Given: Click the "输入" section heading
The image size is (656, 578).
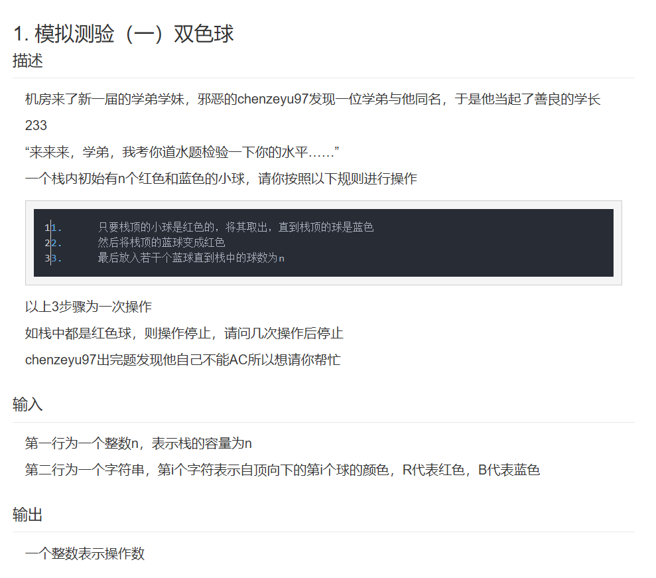Looking at the screenshot, I should point(28,405).
